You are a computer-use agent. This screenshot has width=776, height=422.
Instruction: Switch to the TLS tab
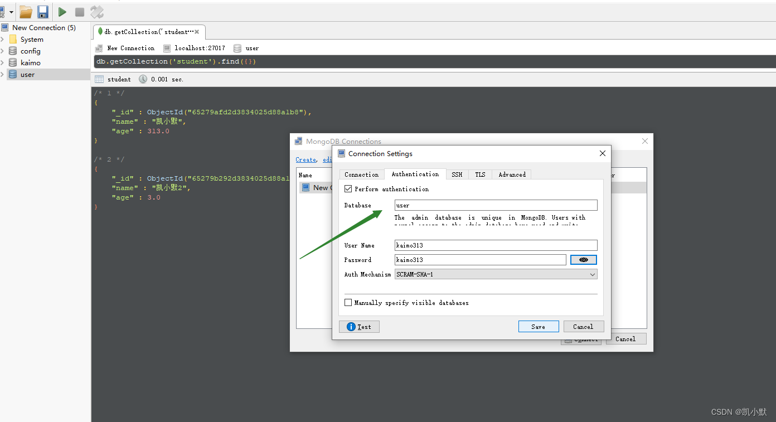coord(480,174)
